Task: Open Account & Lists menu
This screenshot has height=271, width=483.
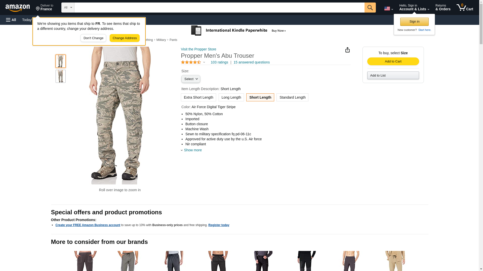Action: point(414,8)
